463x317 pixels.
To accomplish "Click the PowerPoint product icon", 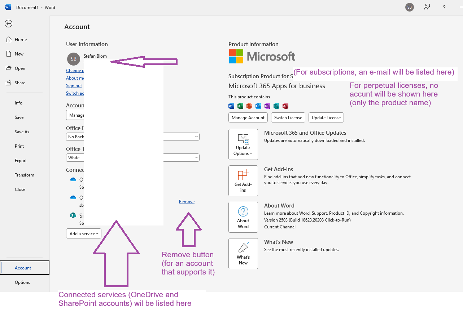I will [249, 106].
